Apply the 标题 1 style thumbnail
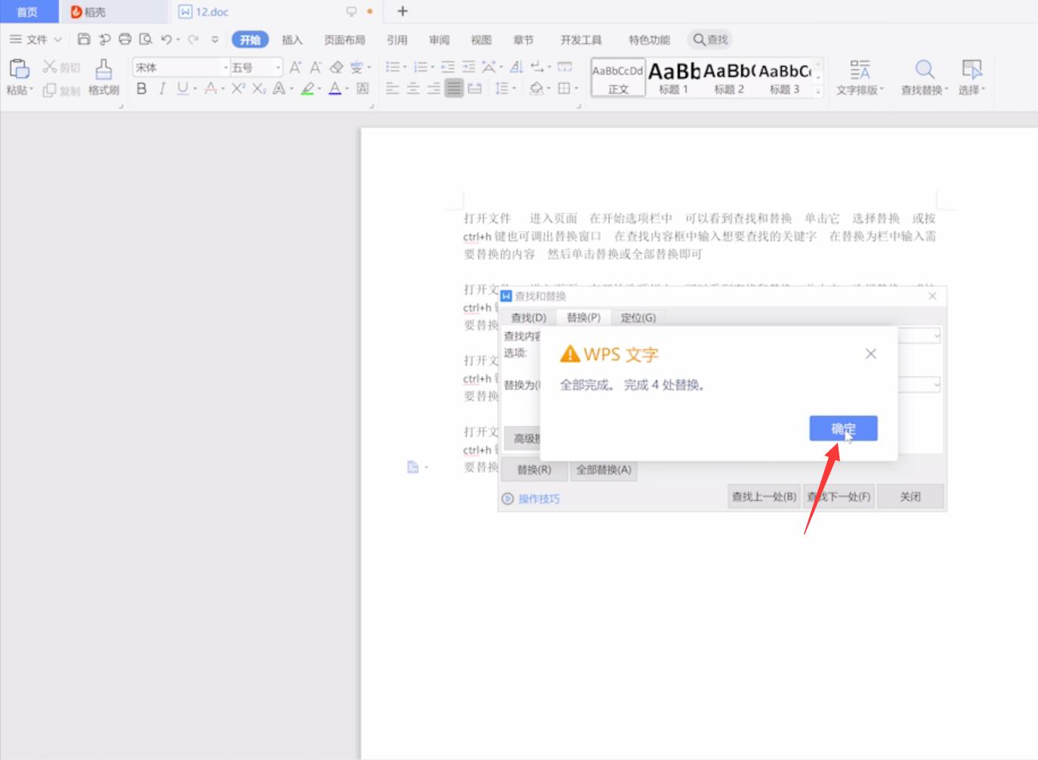The height and width of the screenshot is (760, 1038). tap(674, 77)
